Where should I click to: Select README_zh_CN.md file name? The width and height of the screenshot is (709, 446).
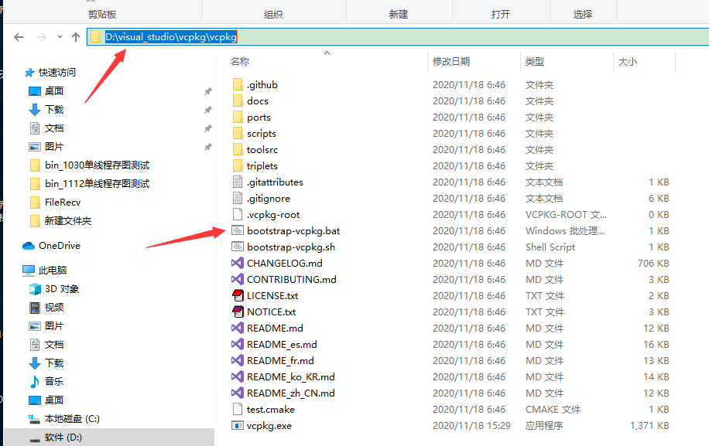291,393
